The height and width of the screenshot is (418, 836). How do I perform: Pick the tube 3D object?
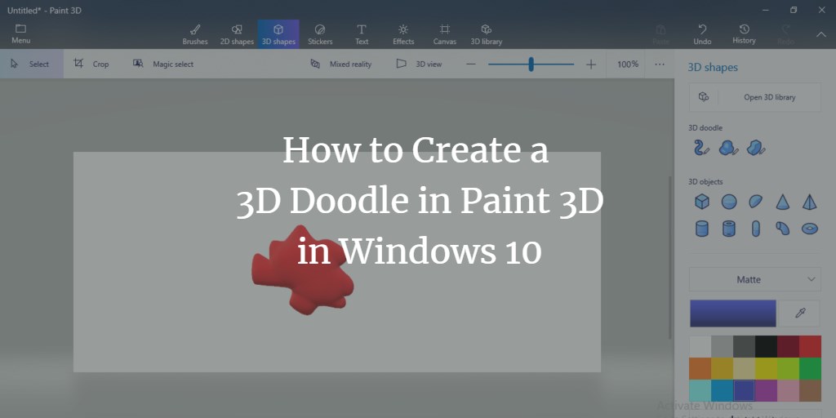pyautogui.click(x=729, y=229)
